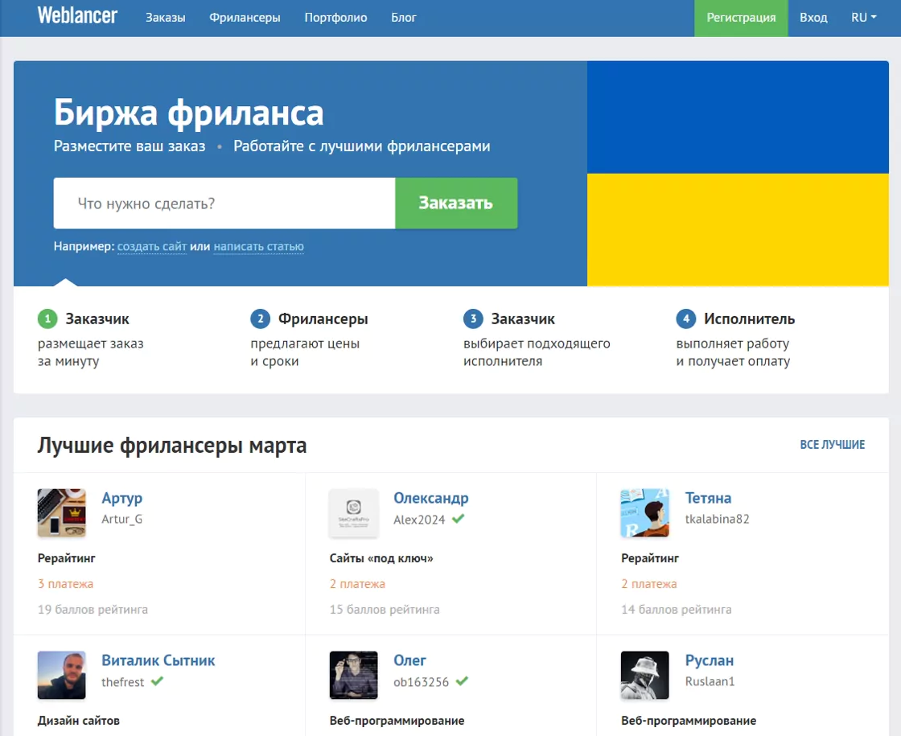Open the Заказы menu item

coord(166,18)
